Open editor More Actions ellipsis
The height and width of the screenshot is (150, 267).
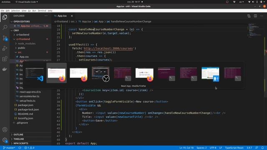[x=262, y=16]
